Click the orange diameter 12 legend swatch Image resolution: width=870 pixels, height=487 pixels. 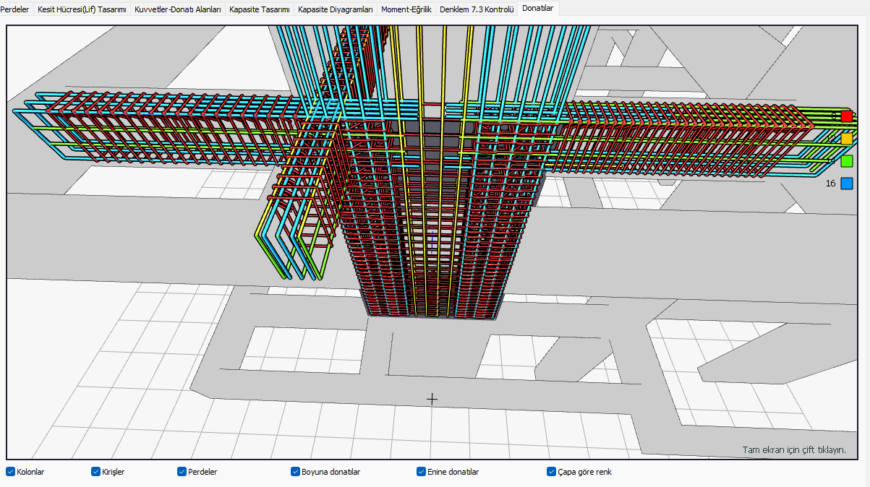(847, 139)
